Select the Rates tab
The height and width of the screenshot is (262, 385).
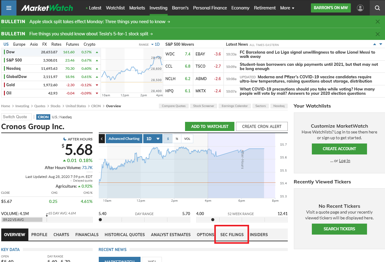(56, 44)
